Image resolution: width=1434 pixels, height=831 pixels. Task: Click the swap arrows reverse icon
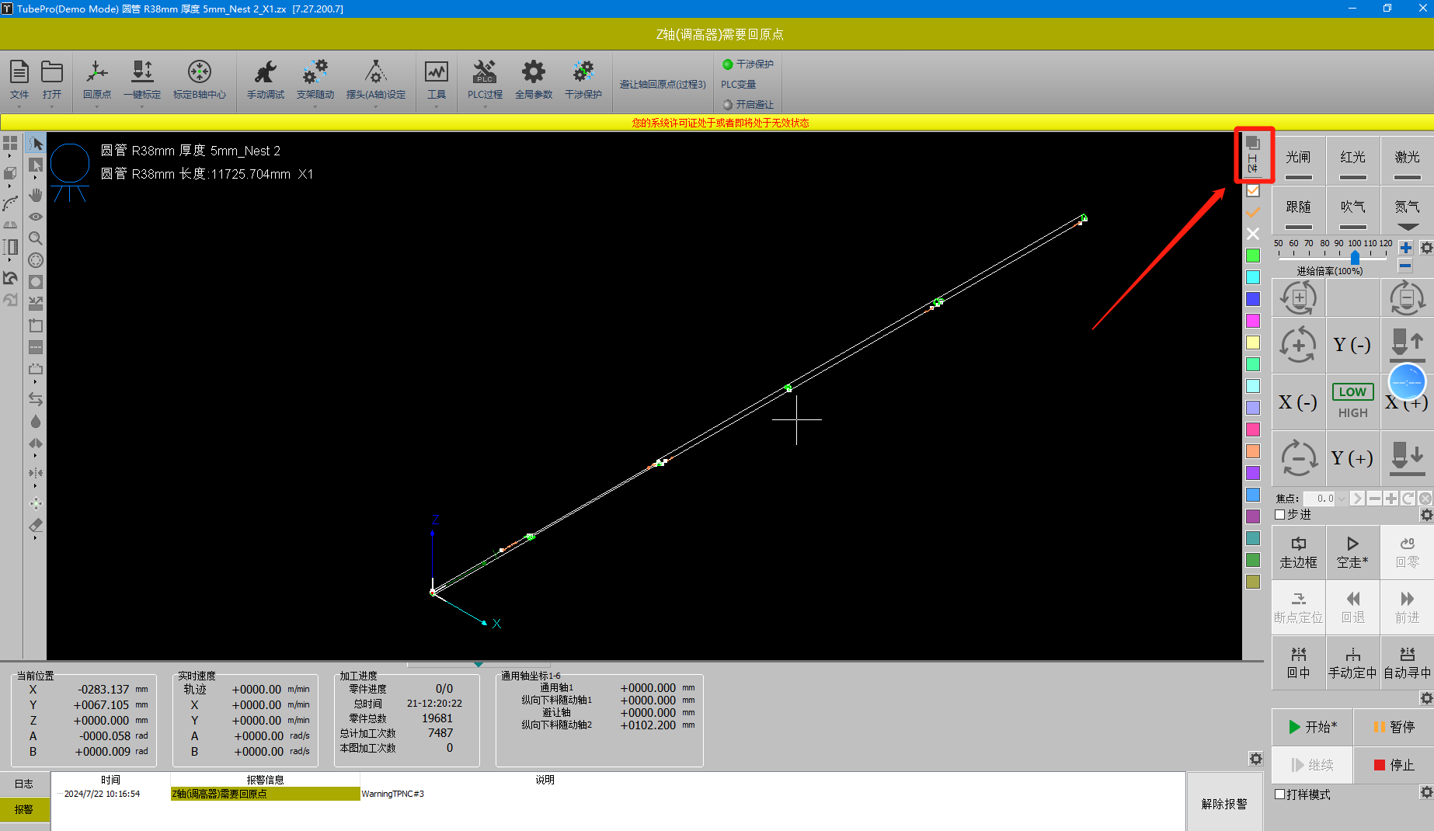click(36, 398)
